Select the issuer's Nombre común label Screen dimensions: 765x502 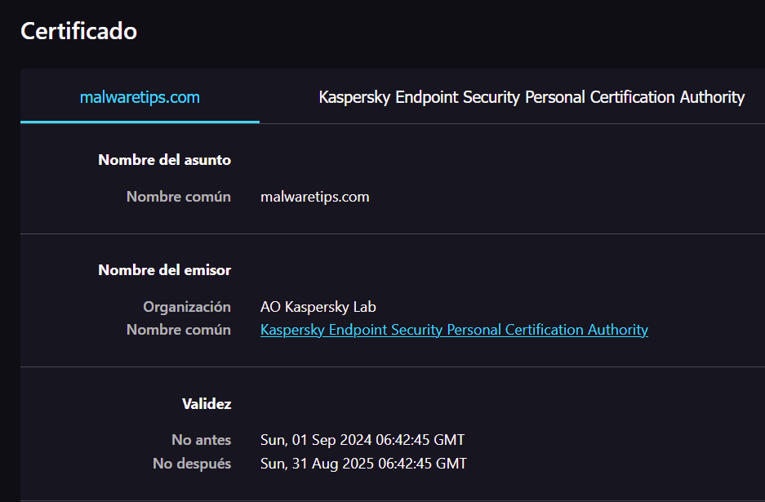[178, 330]
